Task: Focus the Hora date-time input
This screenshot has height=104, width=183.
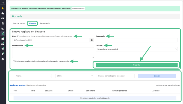Action: (51, 40)
